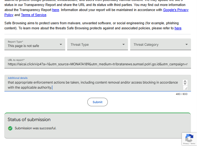197x146 pixels.
Task: Follow the 'here' link about threat policies
Action: [178, 28]
